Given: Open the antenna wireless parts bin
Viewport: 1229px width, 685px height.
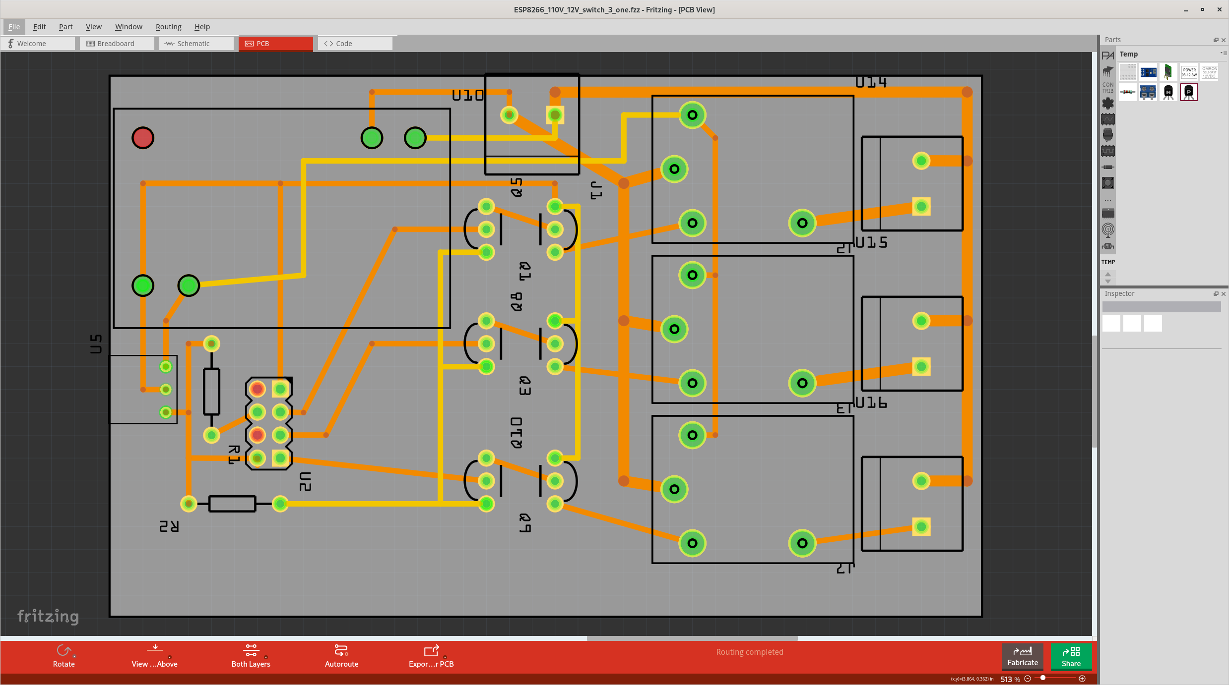Looking at the screenshot, I should point(1107,230).
